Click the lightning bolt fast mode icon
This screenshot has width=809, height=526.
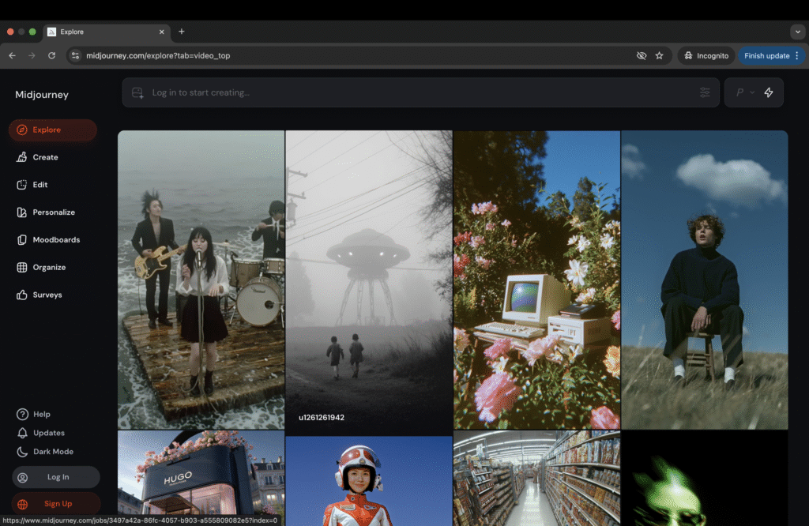click(769, 92)
